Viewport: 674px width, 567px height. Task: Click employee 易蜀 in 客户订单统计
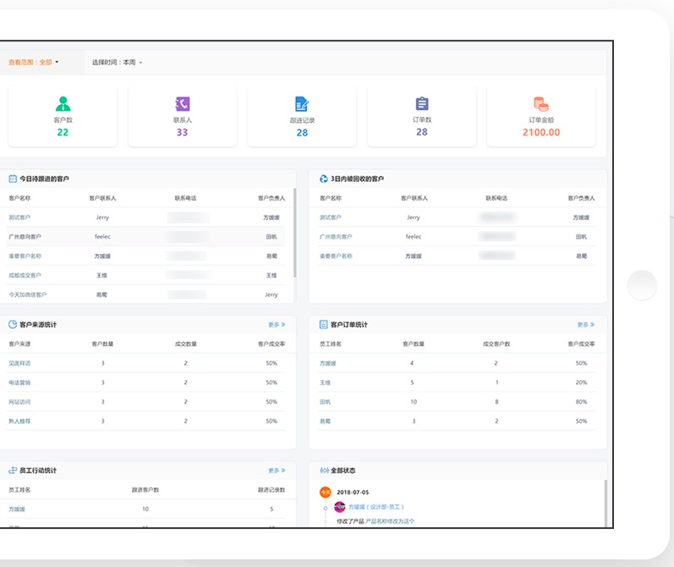(326, 421)
